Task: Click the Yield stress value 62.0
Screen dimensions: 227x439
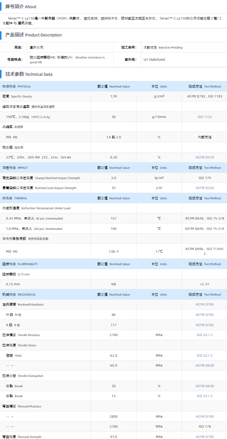Action: click(x=113, y=355)
